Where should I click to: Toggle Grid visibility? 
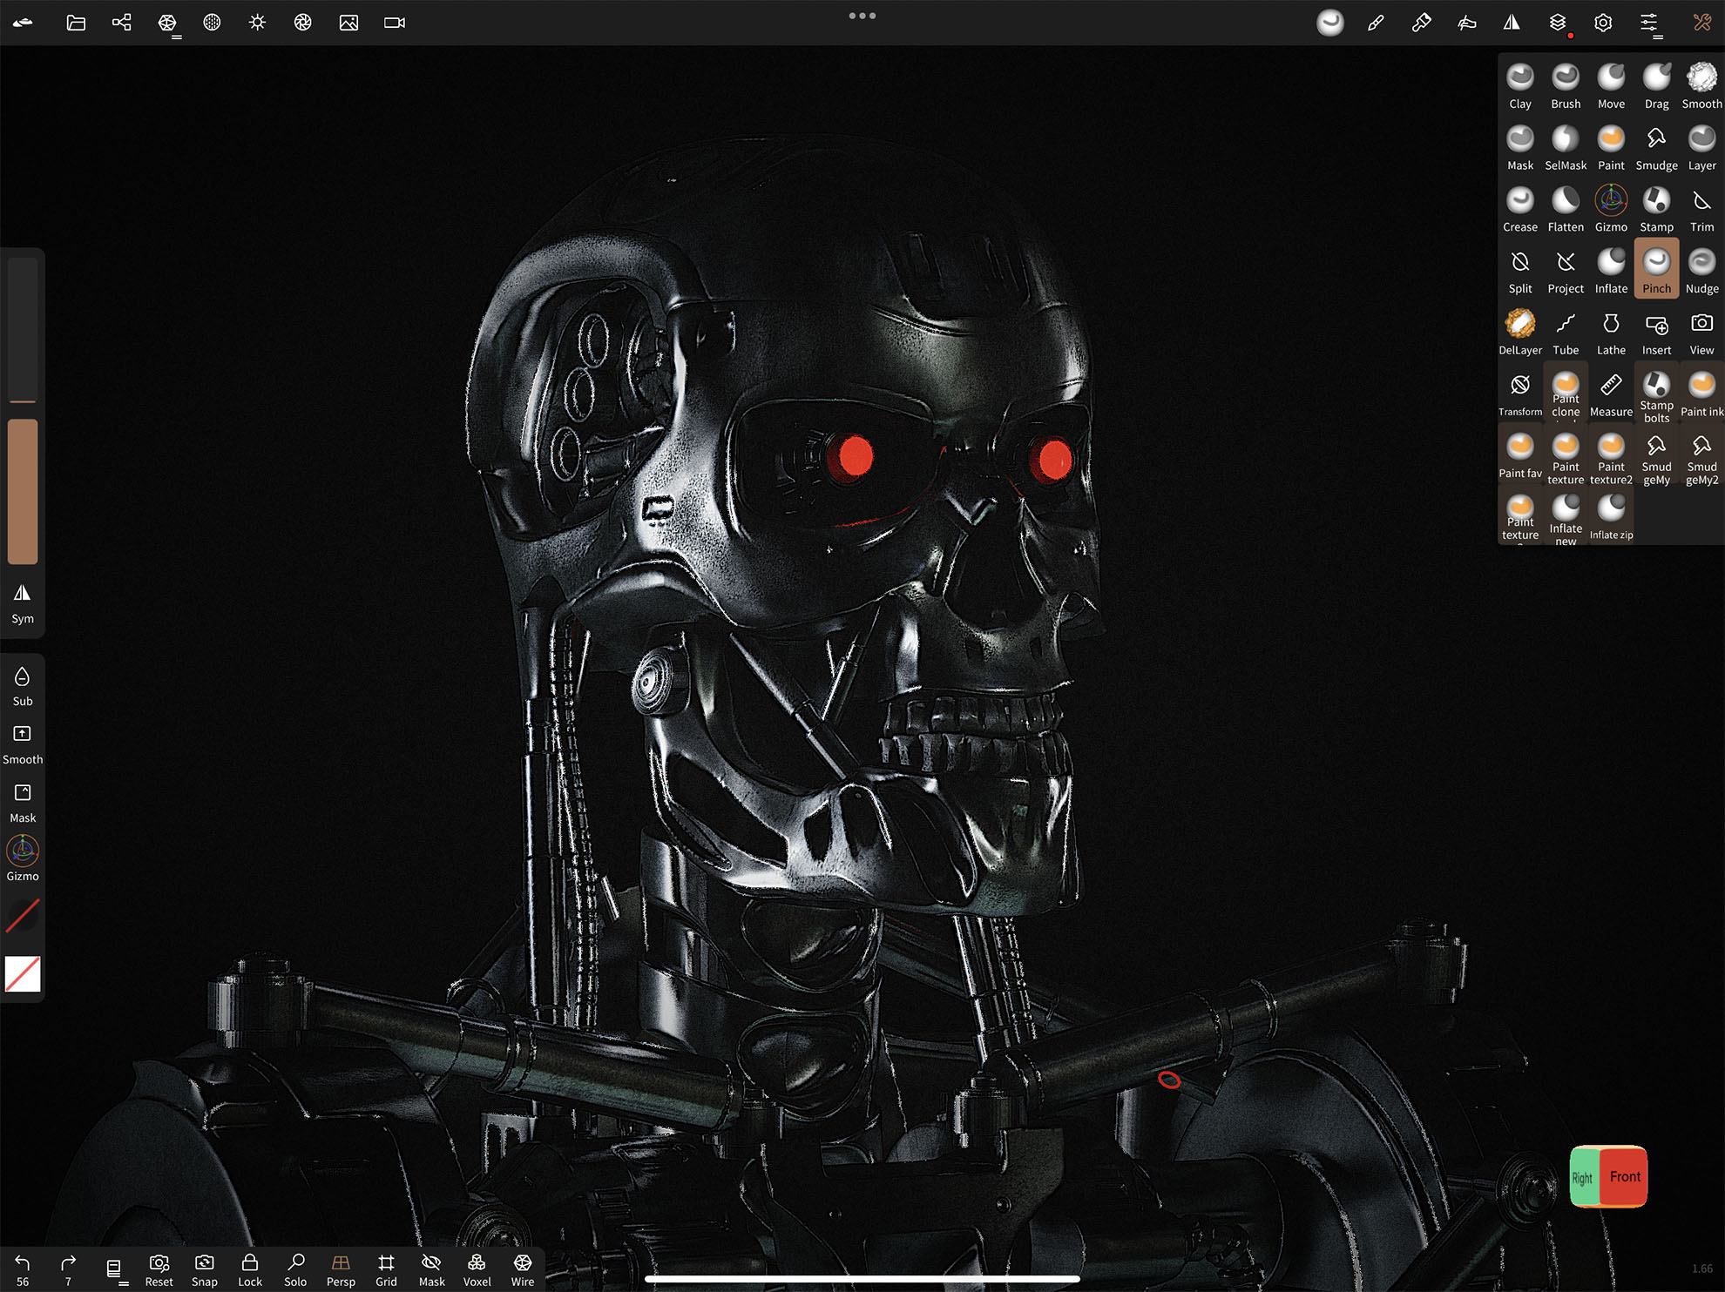(386, 1269)
